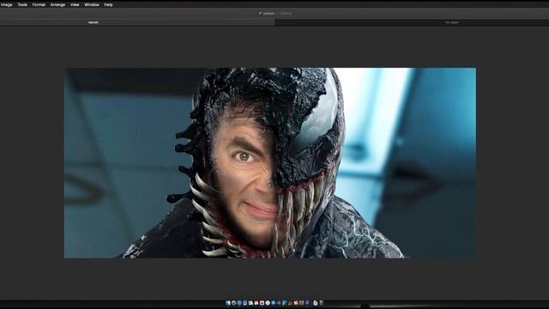Open the Image menu
This screenshot has width=549, height=309.
coord(6,4)
